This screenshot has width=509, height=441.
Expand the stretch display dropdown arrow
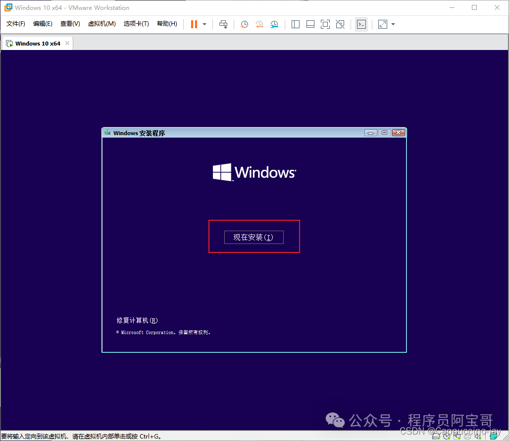coord(393,24)
